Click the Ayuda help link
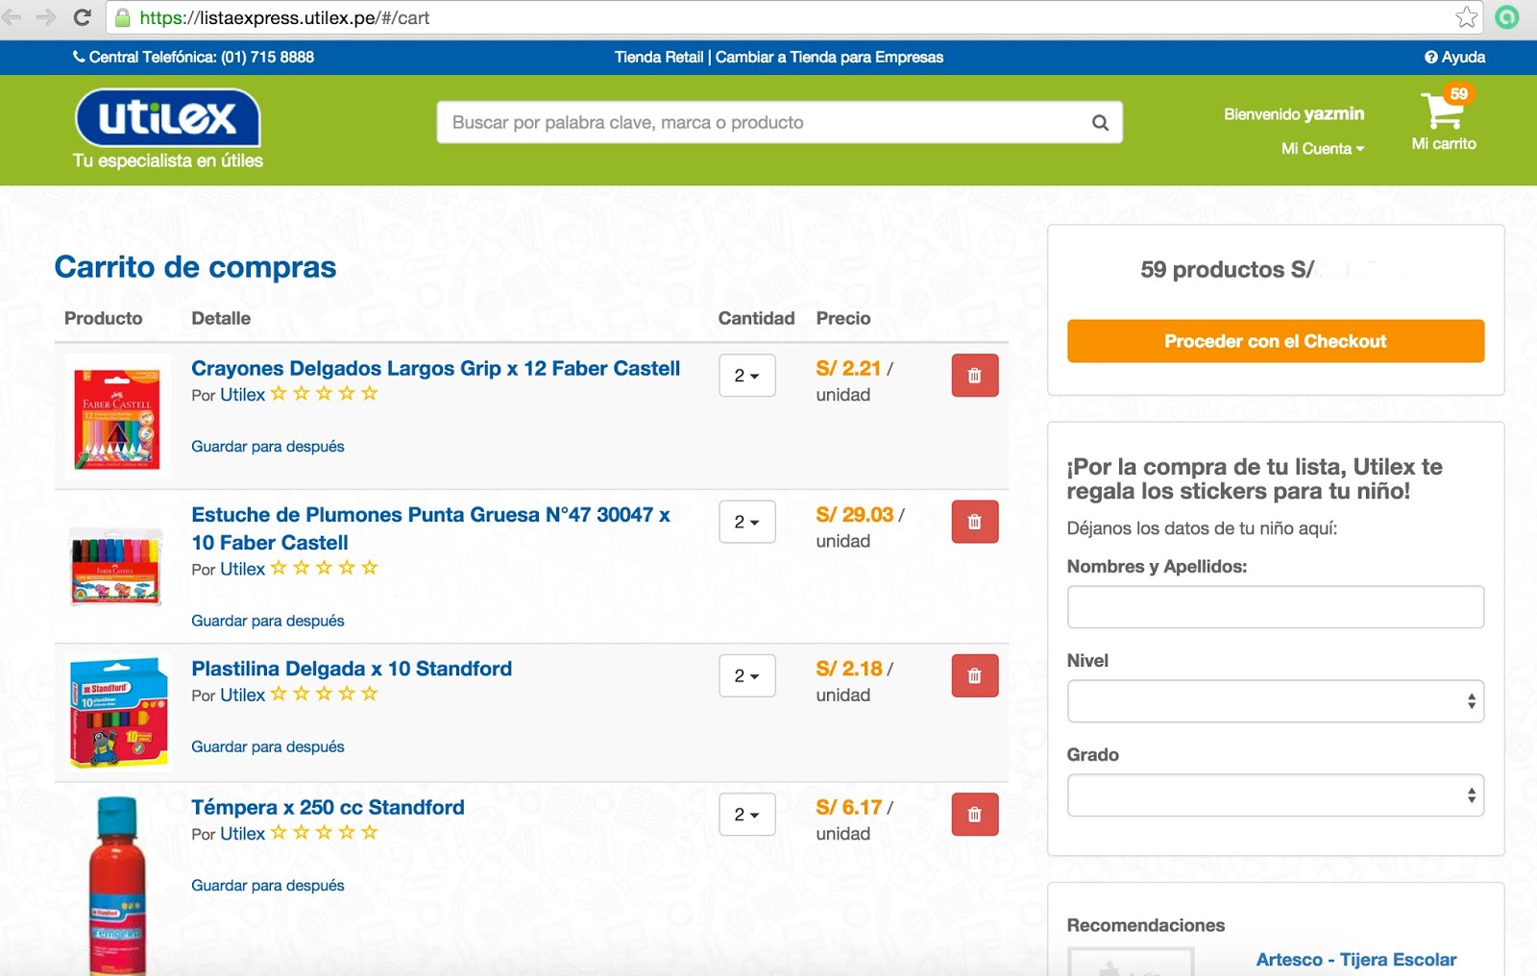1537x976 pixels. tap(1454, 57)
